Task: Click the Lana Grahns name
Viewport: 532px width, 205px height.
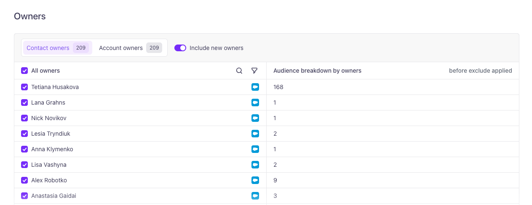Action: [x=48, y=102]
